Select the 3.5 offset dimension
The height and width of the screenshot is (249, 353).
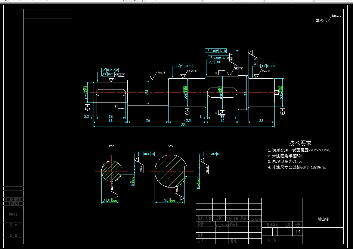click(86, 116)
